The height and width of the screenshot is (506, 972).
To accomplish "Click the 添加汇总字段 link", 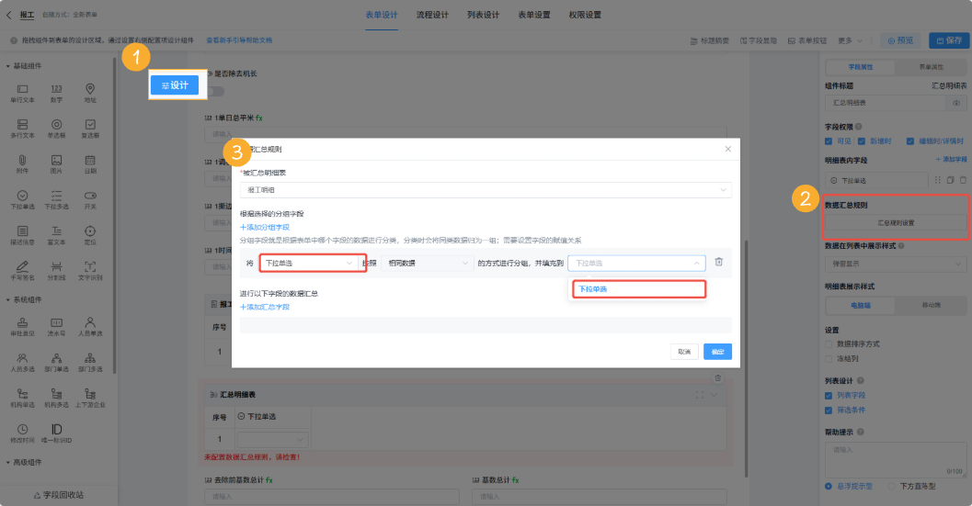I will tap(265, 307).
